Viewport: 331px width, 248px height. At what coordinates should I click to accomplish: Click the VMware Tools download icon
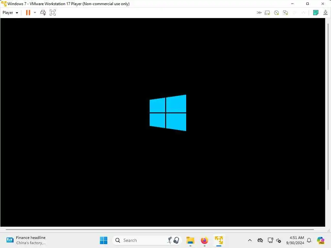point(326,13)
